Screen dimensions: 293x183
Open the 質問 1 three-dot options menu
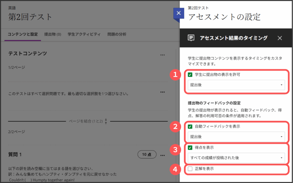click(x=163, y=155)
